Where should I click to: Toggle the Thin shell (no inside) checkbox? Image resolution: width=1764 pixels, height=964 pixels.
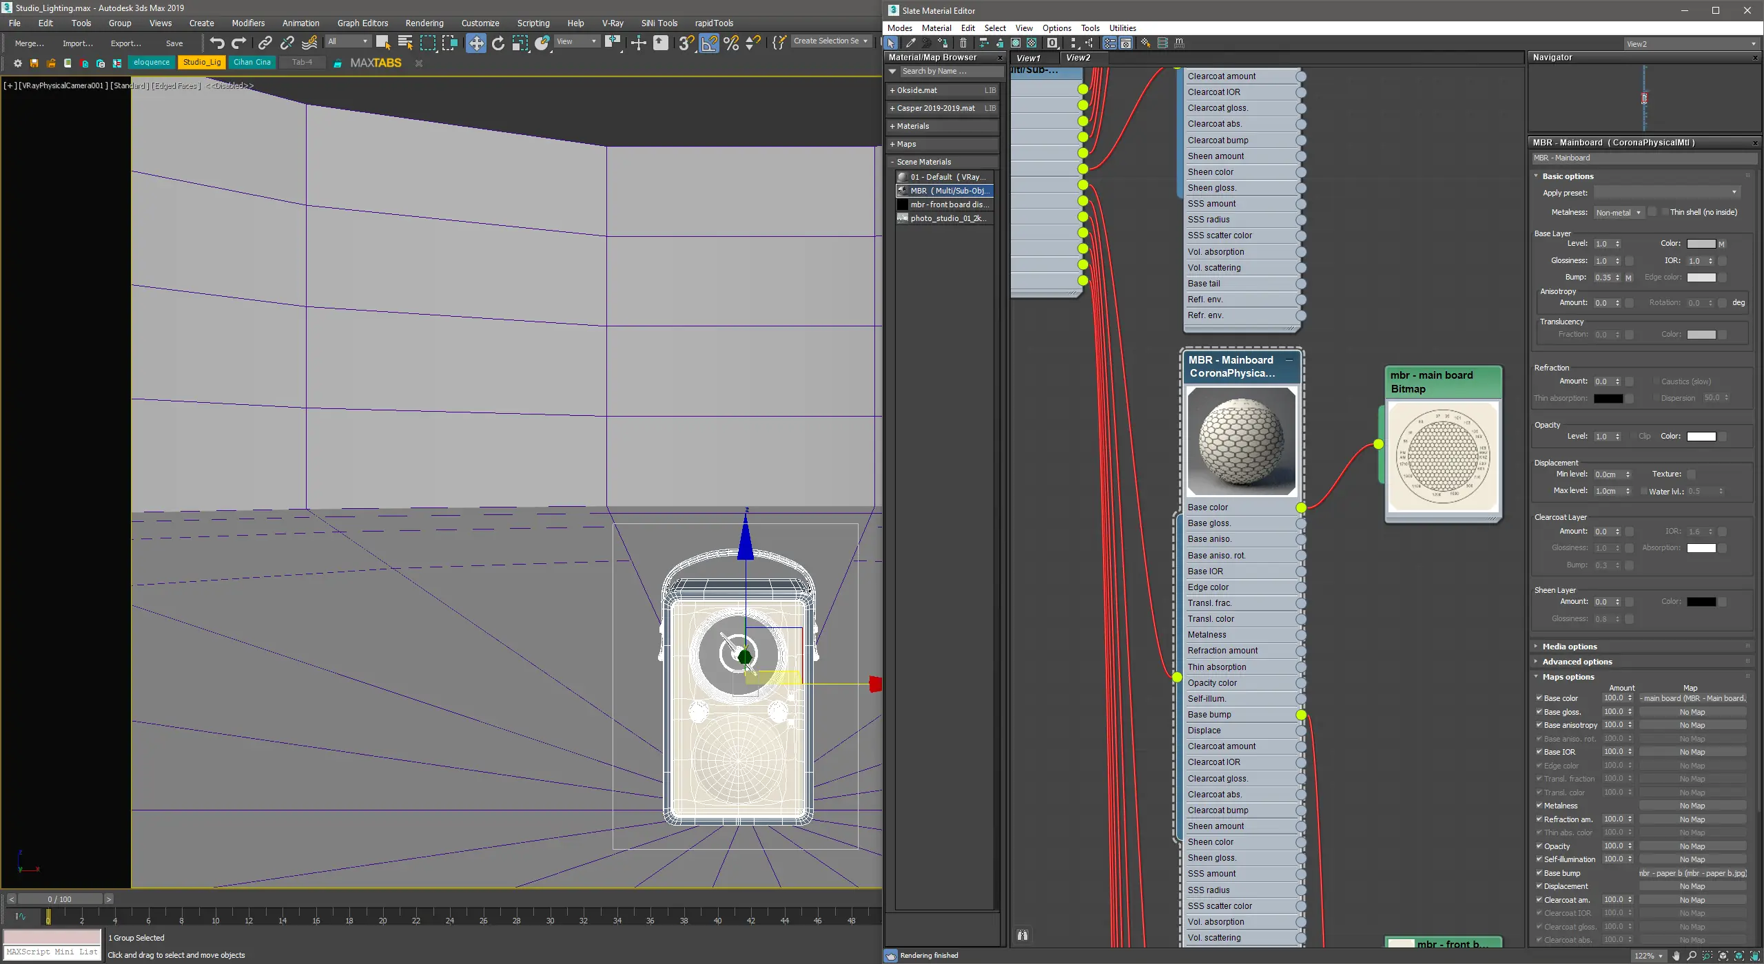coord(1665,212)
